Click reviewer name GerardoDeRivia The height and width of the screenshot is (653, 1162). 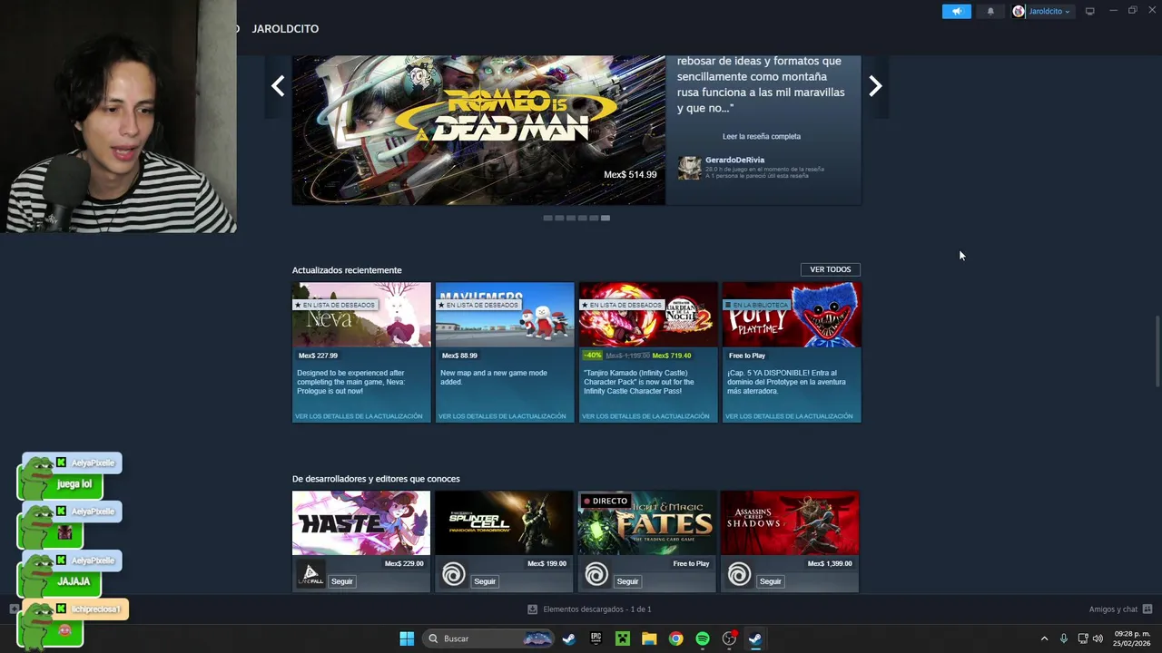click(734, 161)
